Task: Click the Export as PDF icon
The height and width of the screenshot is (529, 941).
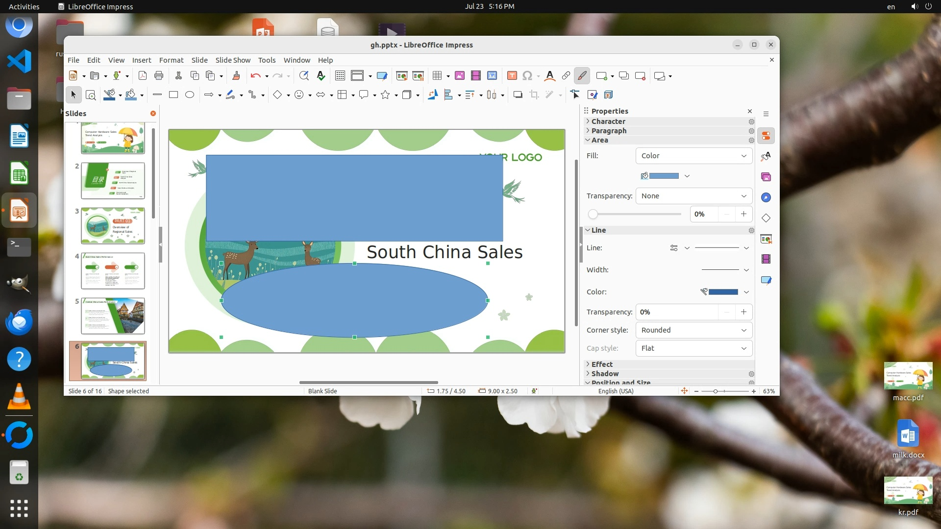Action: tap(143, 75)
